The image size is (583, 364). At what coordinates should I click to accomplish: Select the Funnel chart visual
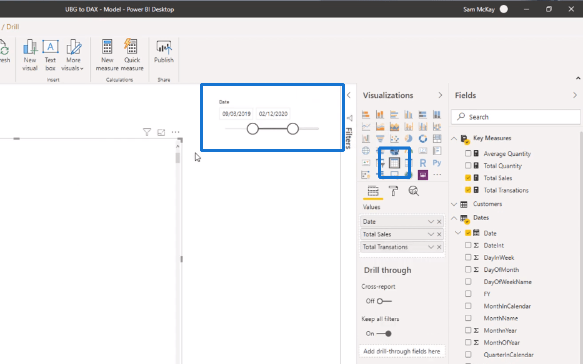tap(380, 139)
